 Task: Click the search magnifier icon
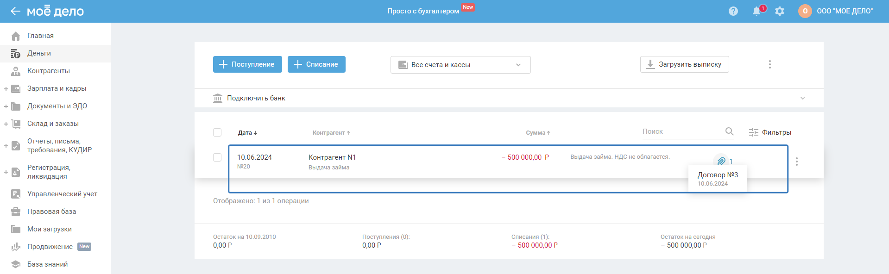point(729,131)
